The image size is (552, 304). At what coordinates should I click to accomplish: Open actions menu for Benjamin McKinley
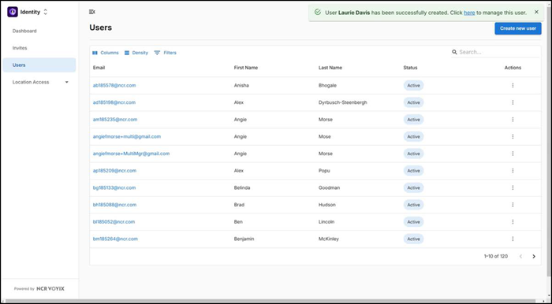[x=513, y=239]
